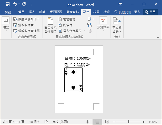Click the Match Fields icon
The height and width of the screenshot is (125, 162).
(x=89, y=25)
